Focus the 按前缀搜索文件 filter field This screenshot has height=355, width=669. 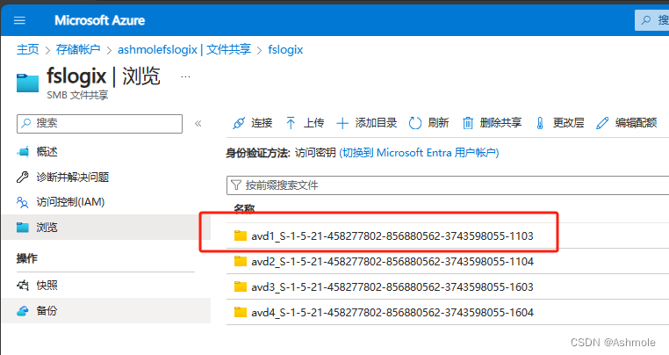(448, 185)
